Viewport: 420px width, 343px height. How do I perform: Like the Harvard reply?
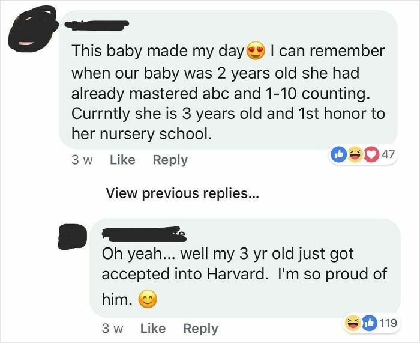tap(152, 329)
